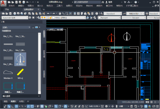Open the Customization menu icon in status bar
This screenshot has height=109, width=160.
click(x=158, y=106)
